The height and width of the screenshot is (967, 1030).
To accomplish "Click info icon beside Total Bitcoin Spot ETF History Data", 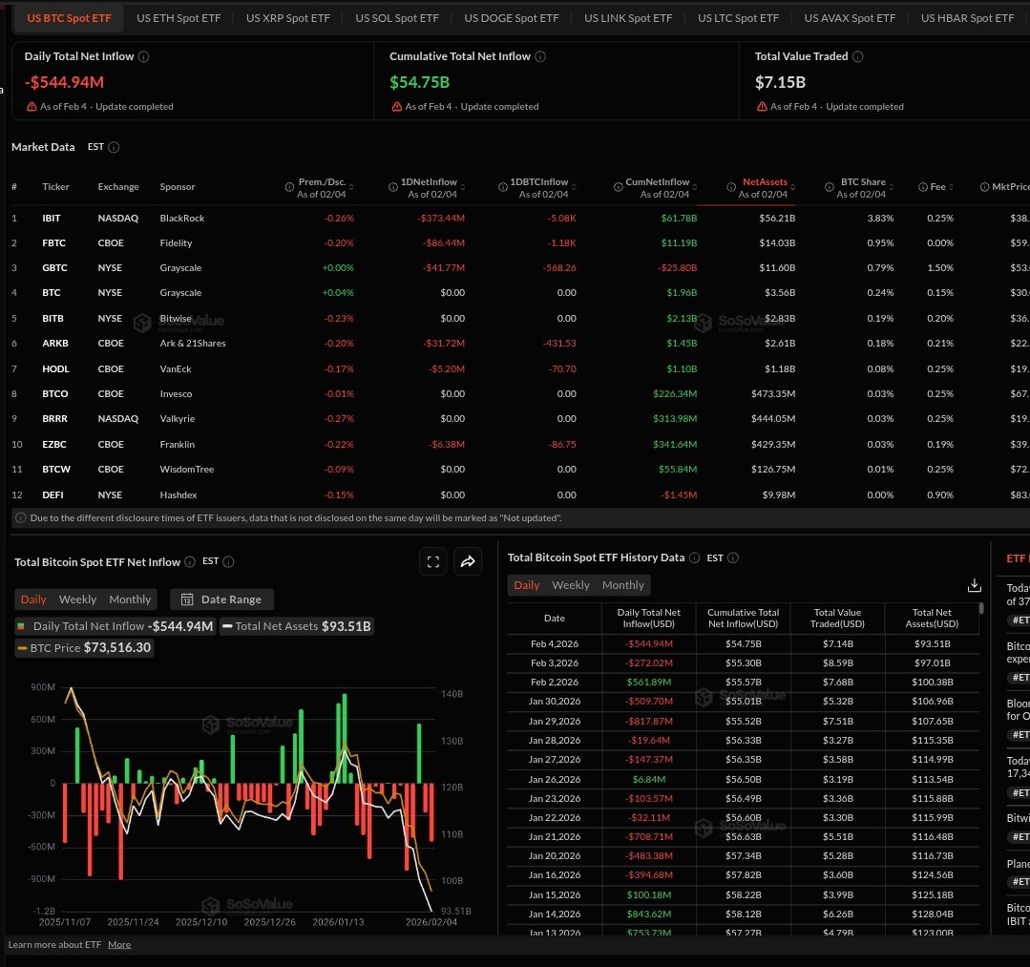I will click(x=733, y=557).
